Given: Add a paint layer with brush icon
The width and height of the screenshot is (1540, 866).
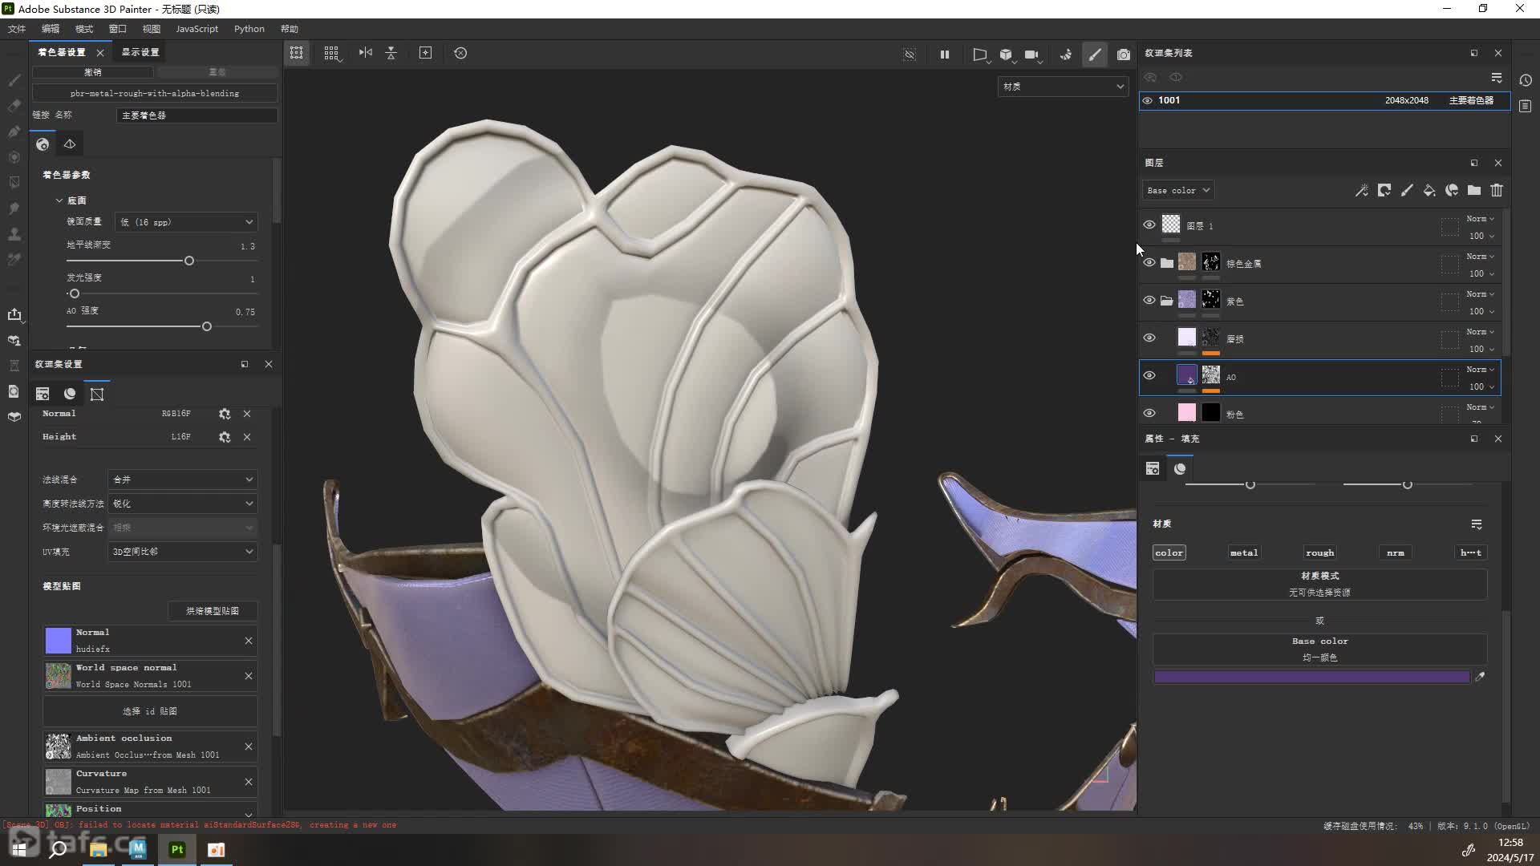Looking at the screenshot, I should [x=1407, y=191].
